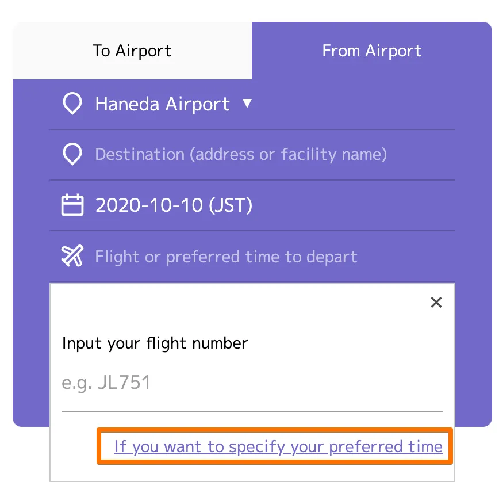Switch to the To Airport tab
The width and height of the screenshot is (499, 497).
[x=132, y=51]
